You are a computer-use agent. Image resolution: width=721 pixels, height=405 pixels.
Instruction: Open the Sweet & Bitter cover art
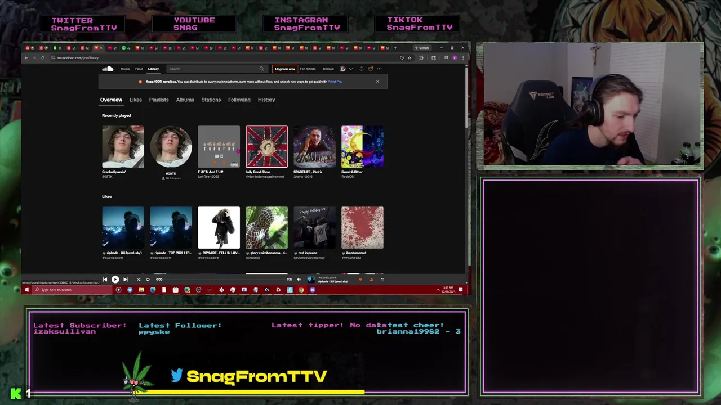[362, 146]
